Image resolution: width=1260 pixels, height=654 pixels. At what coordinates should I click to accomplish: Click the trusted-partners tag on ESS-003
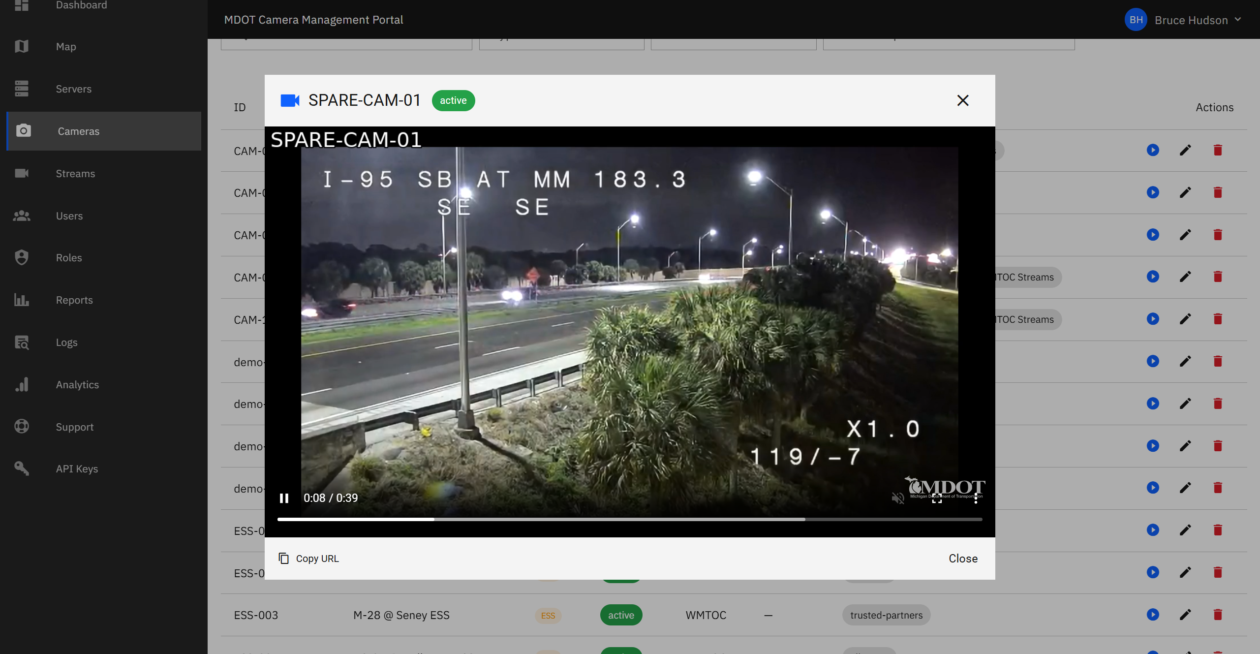point(885,615)
